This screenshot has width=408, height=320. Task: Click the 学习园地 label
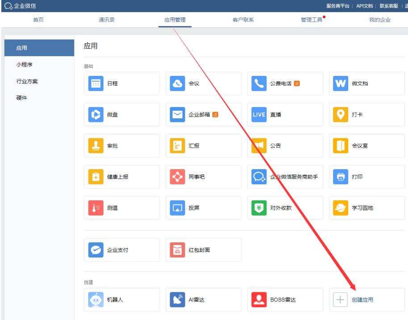coord(362,208)
